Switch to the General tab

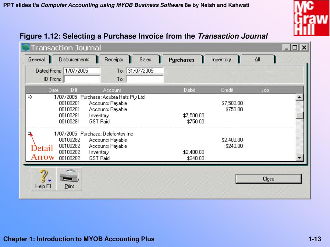click(x=36, y=59)
